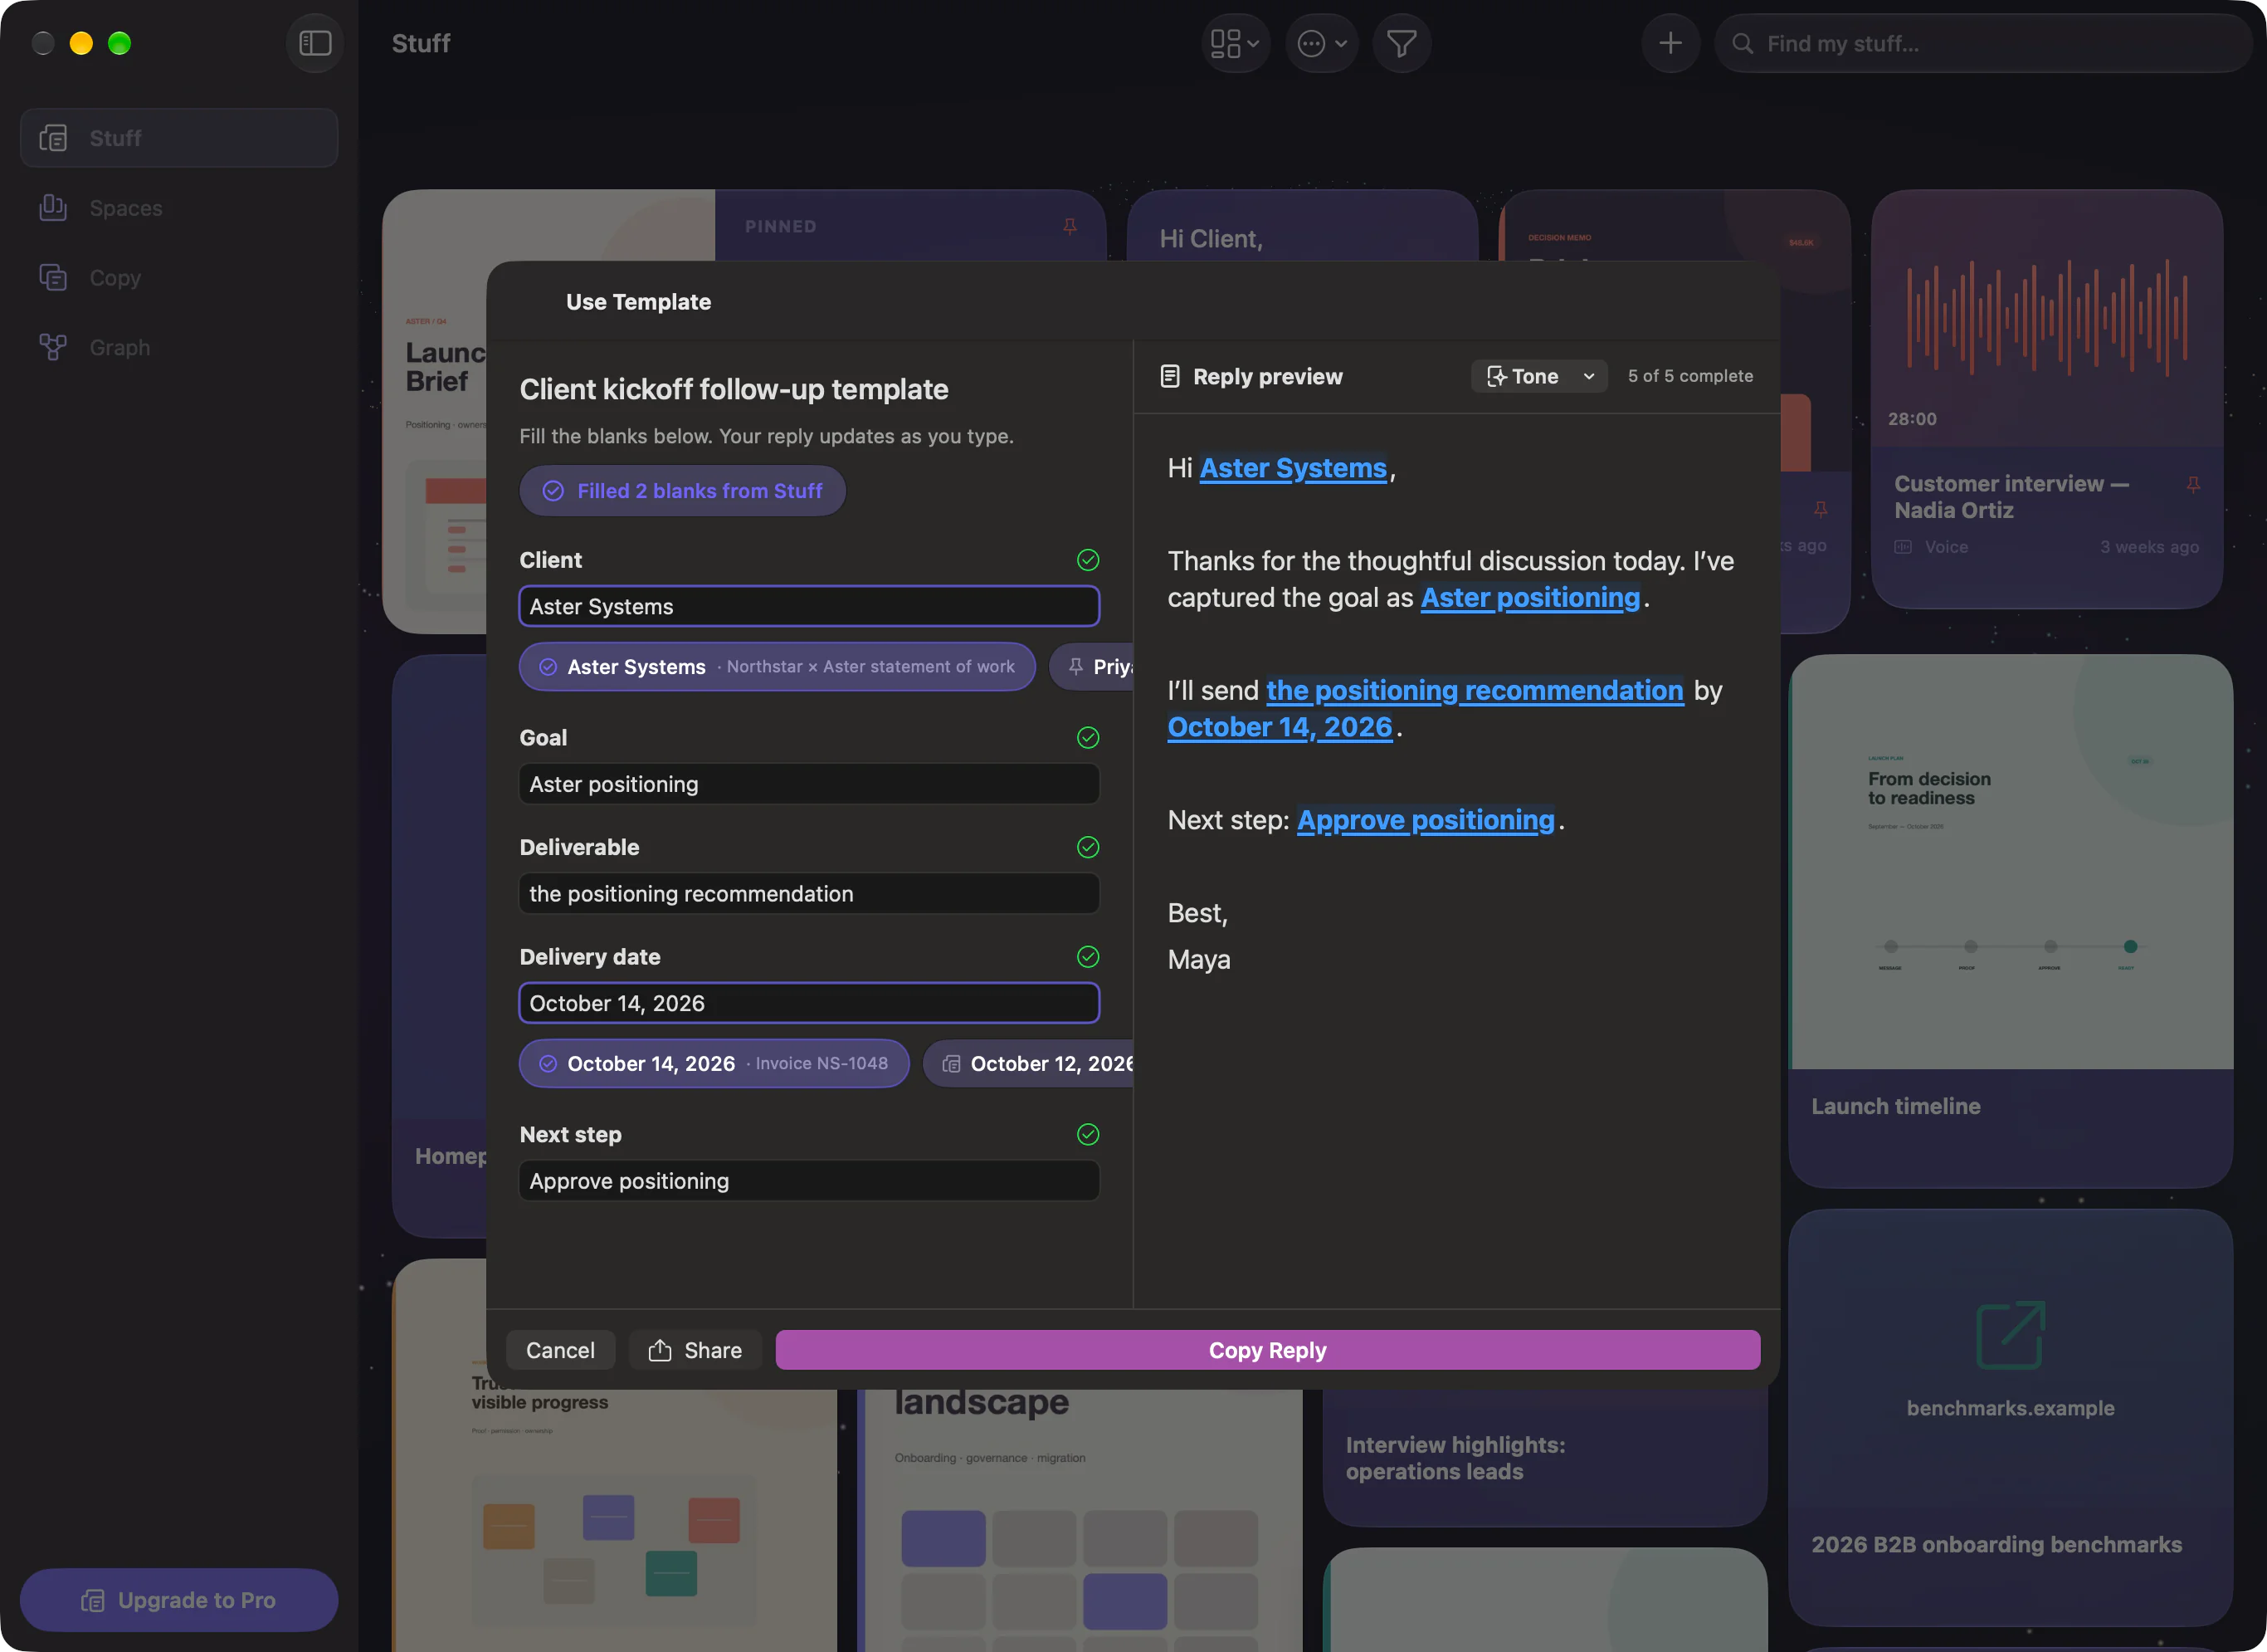Toggle the sidebar panel icon
This screenshot has width=2267, height=1652.
(x=314, y=43)
